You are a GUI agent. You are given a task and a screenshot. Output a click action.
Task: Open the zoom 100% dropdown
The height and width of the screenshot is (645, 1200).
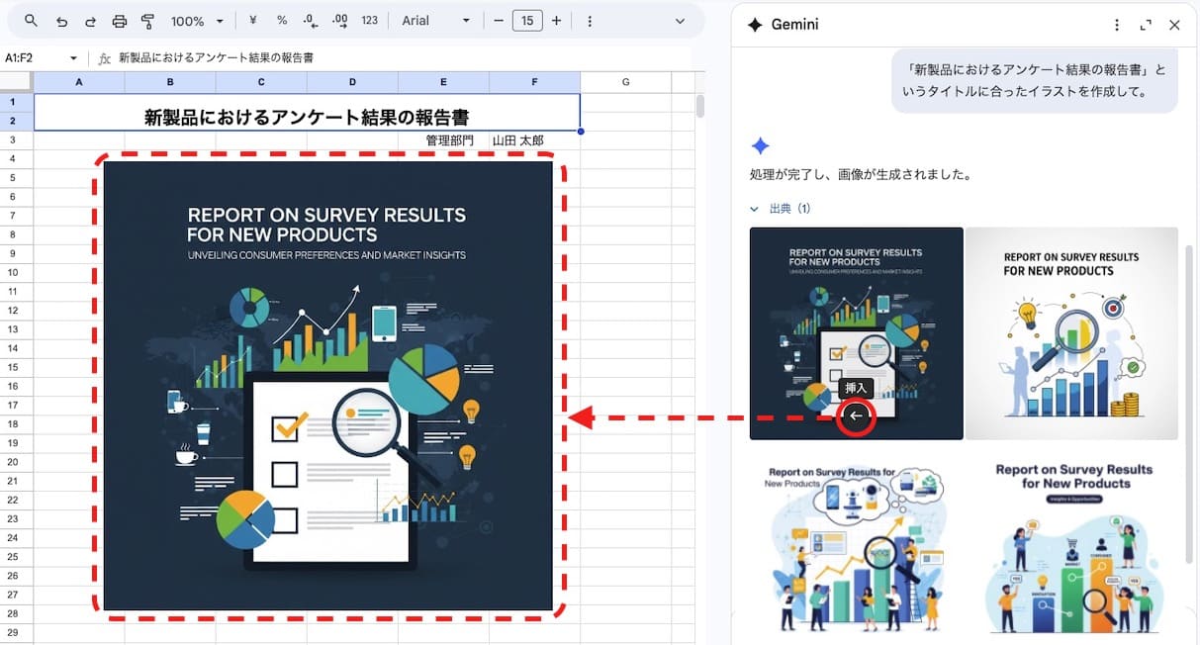tap(197, 21)
